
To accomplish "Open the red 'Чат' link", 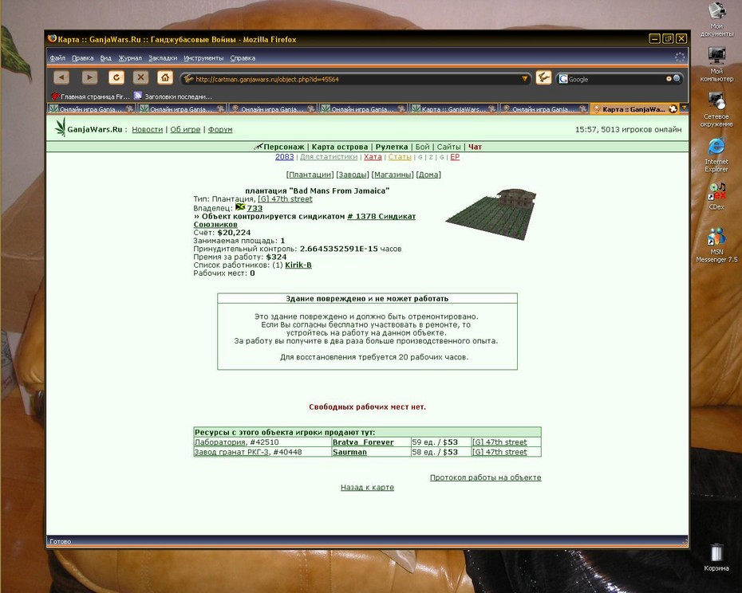I will (475, 147).
